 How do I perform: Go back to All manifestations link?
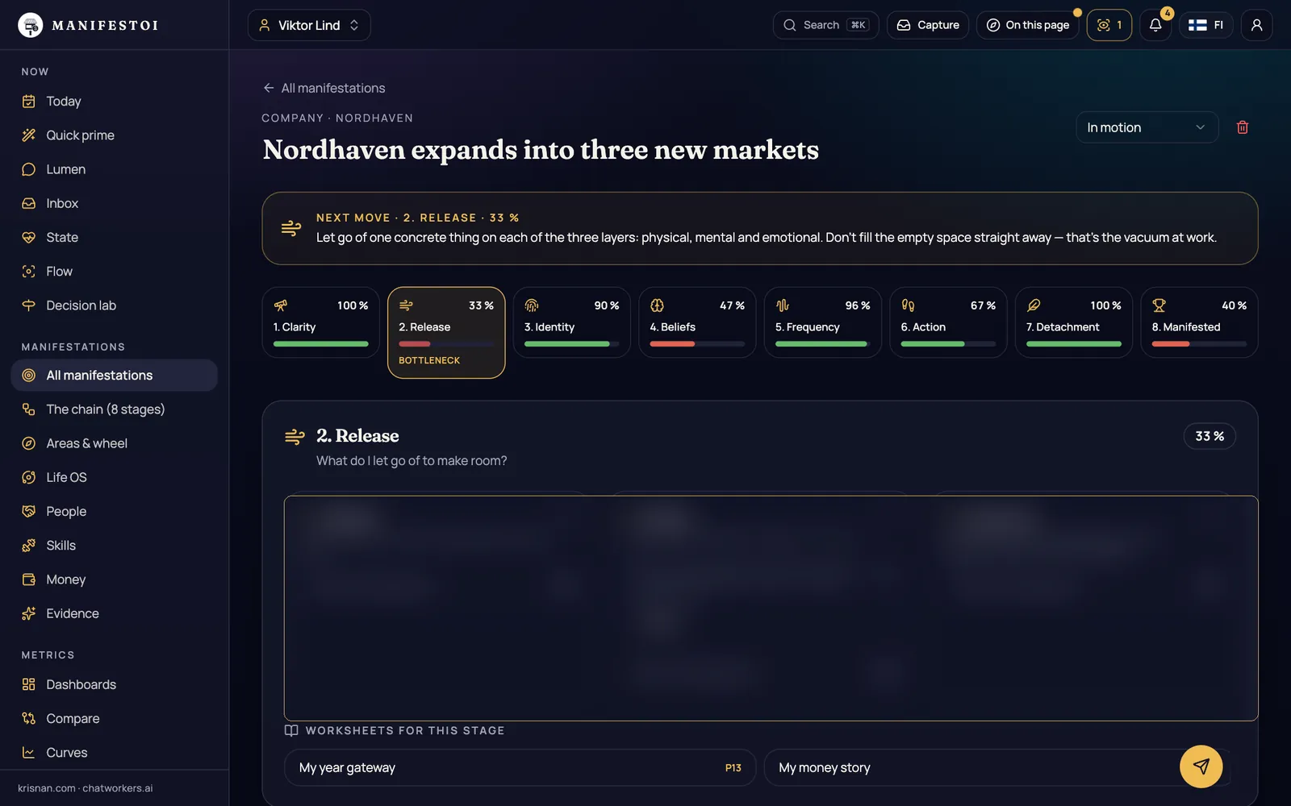(x=324, y=88)
